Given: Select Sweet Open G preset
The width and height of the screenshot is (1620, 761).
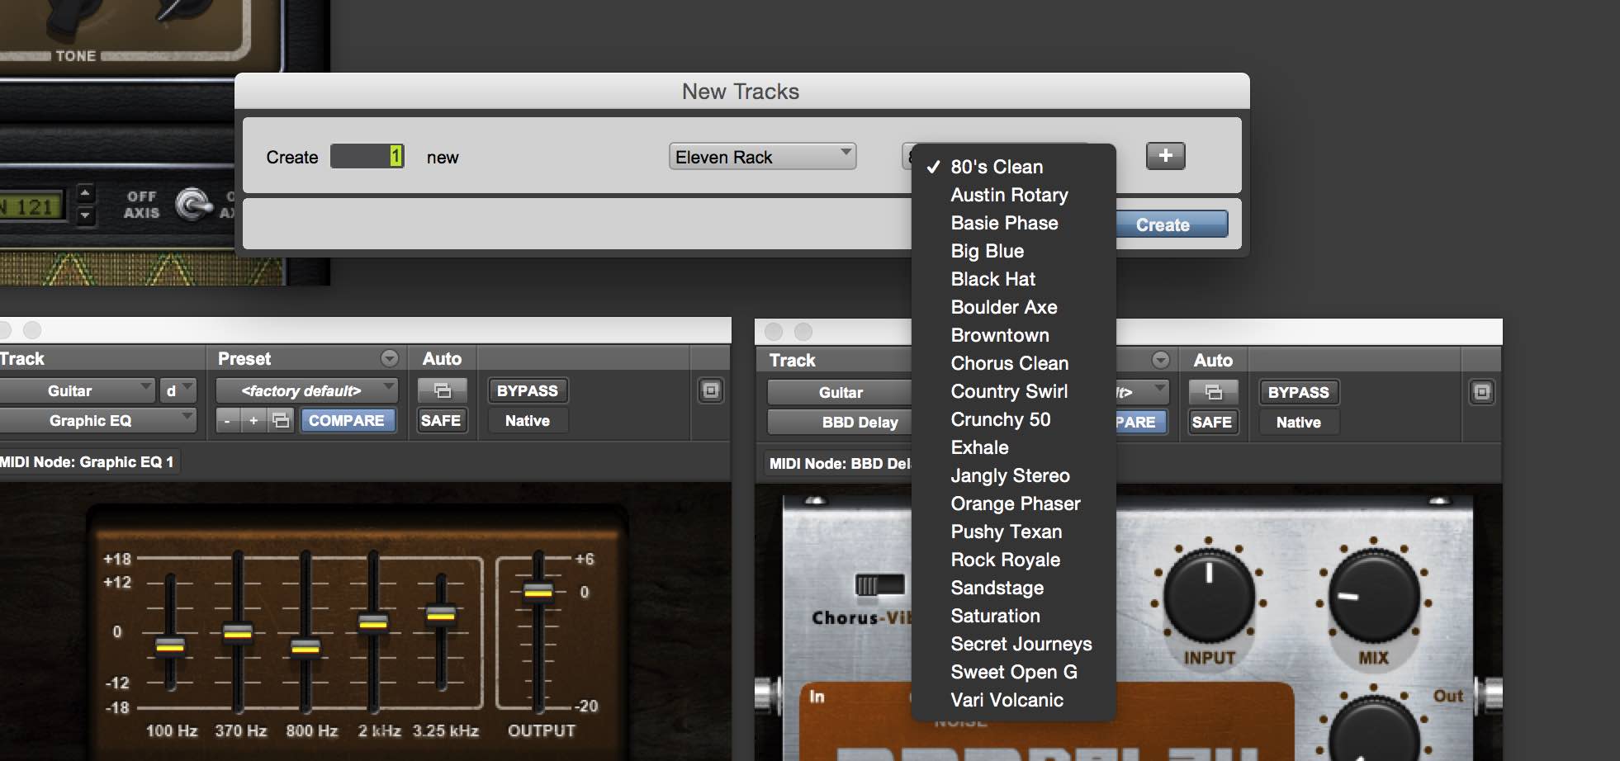Looking at the screenshot, I should [x=1014, y=672].
